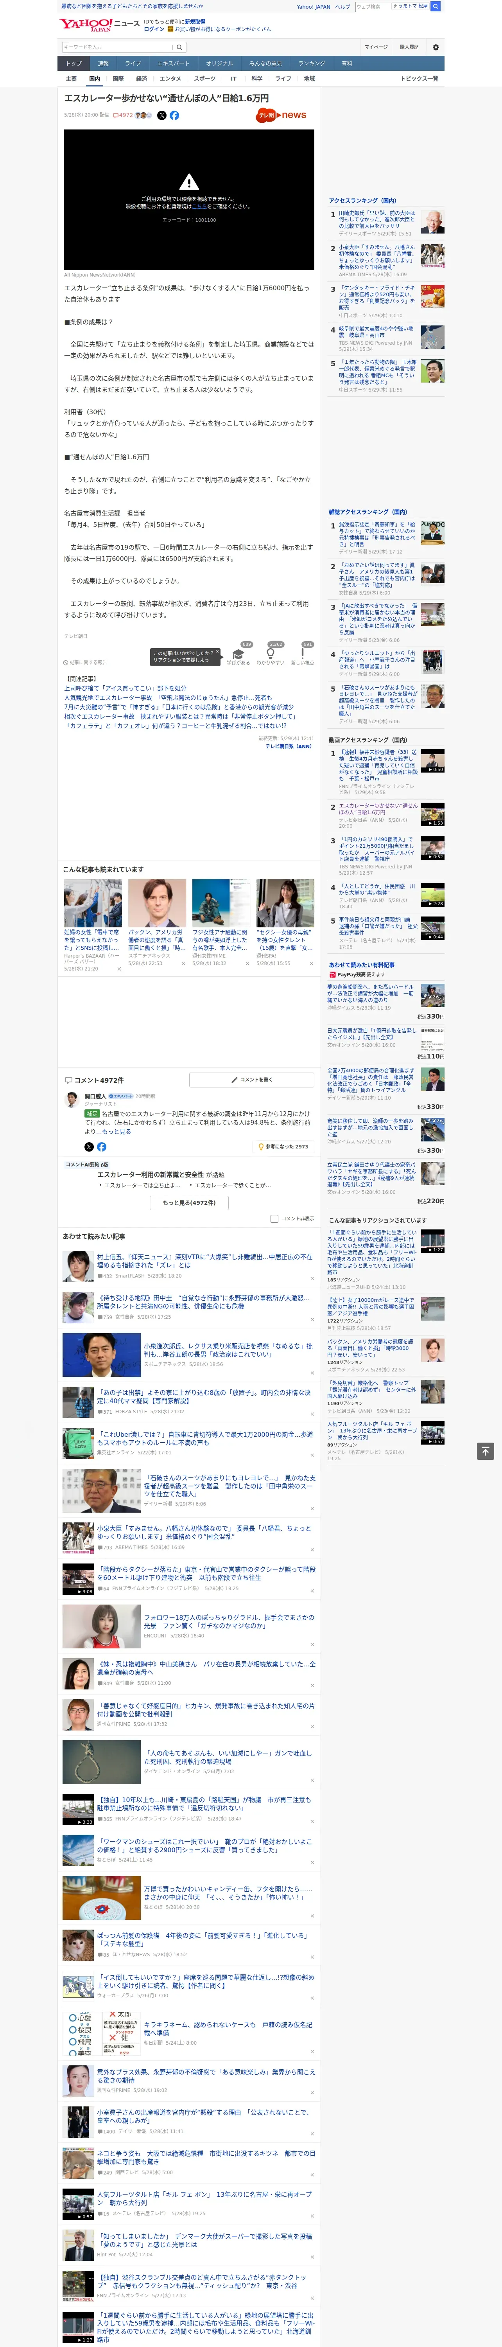The image size is (502, 2347).
Task: Share the expert comment on Facebook
Action: [x=101, y=1147]
